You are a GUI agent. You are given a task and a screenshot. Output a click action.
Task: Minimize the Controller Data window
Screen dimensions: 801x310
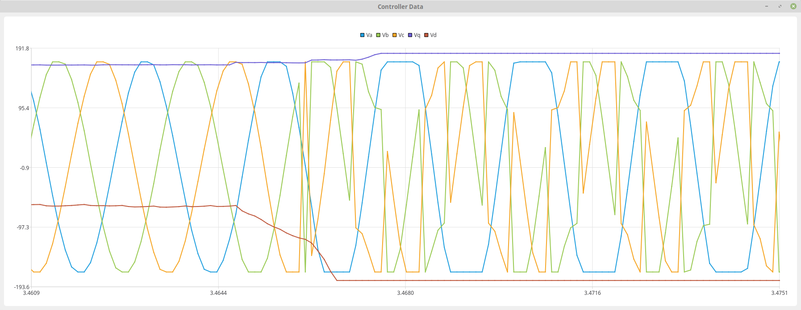[x=767, y=6]
